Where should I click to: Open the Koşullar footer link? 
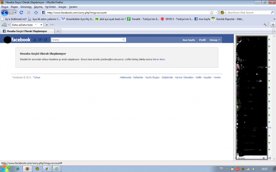207,77
